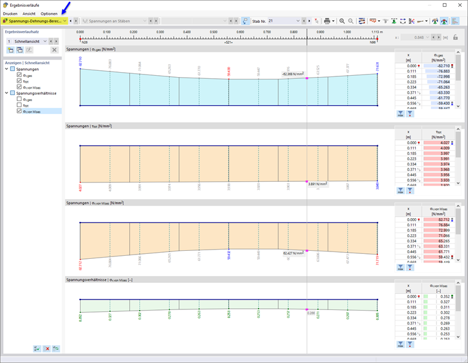Click the rightmost diagram fill toolbar icon
468x363 pixels.
click(455, 21)
